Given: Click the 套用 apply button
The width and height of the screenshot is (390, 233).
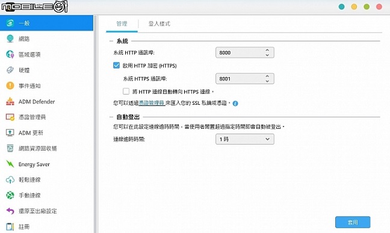Looking at the screenshot, I should [x=353, y=222].
